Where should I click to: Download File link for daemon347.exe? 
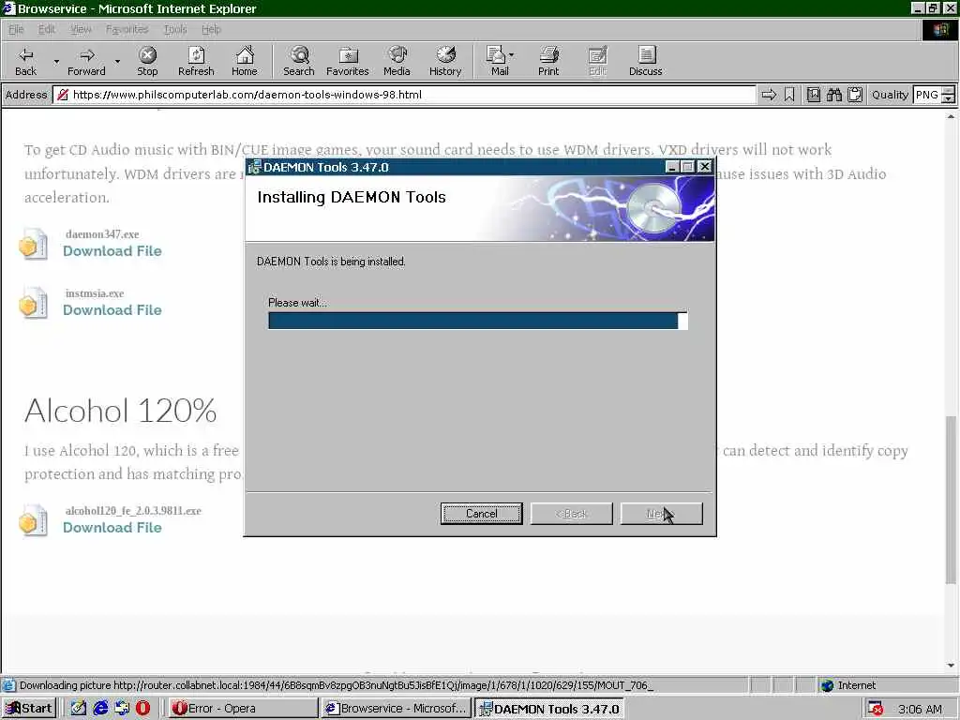pyautogui.click(x=112, y=251)
